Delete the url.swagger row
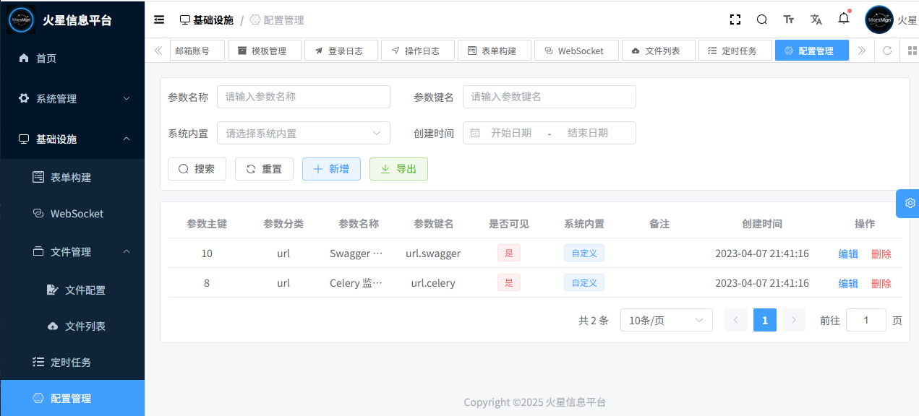 coord(881,253)
